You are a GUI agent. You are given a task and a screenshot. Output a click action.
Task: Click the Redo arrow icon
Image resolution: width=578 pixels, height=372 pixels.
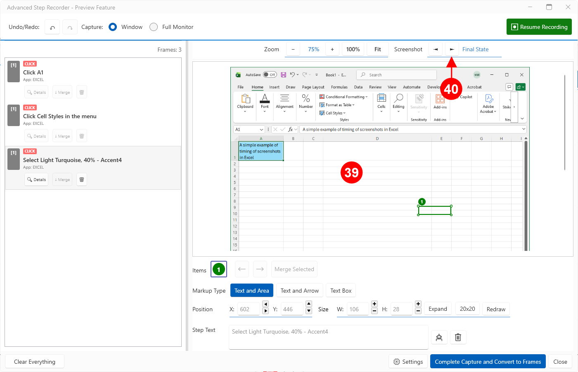tap(70, 27)
